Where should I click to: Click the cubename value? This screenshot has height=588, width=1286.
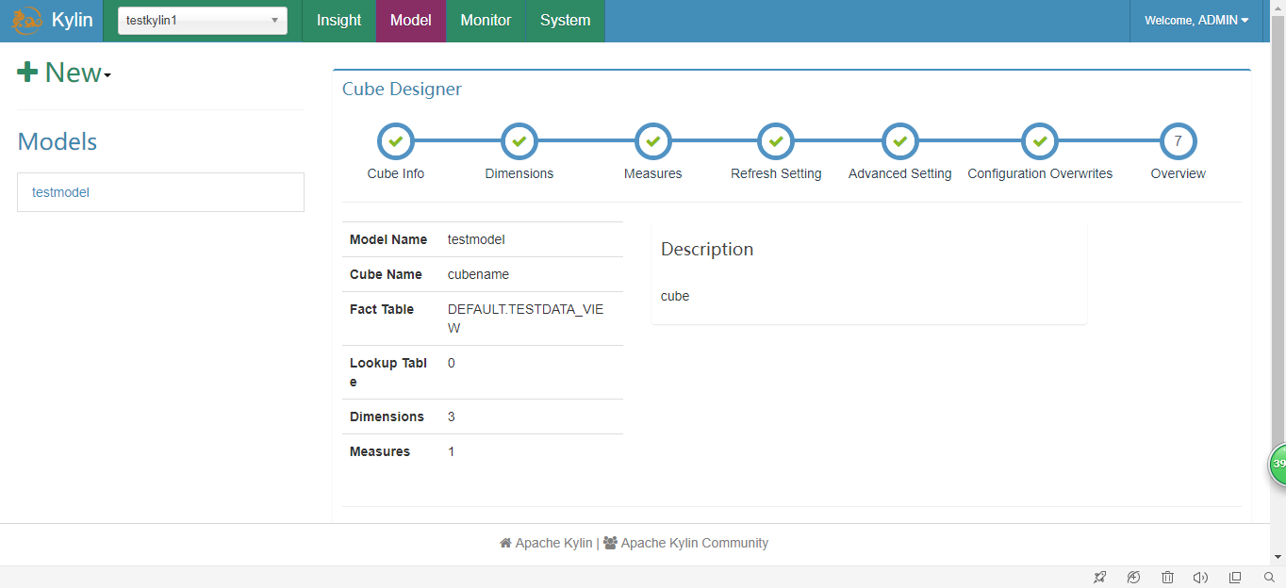point(478,274)
